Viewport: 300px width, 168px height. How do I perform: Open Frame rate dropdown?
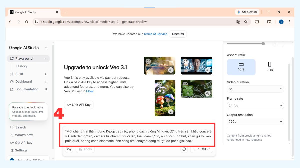[255, 105]
